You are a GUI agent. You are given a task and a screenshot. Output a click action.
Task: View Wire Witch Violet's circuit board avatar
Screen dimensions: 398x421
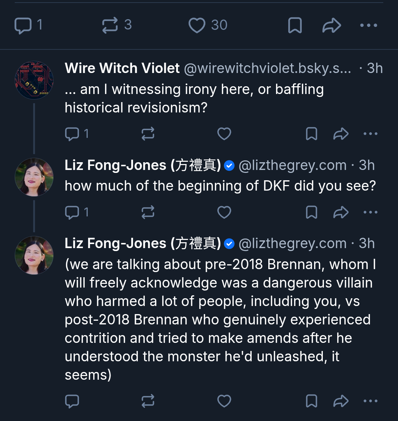[x=34, y=80]
